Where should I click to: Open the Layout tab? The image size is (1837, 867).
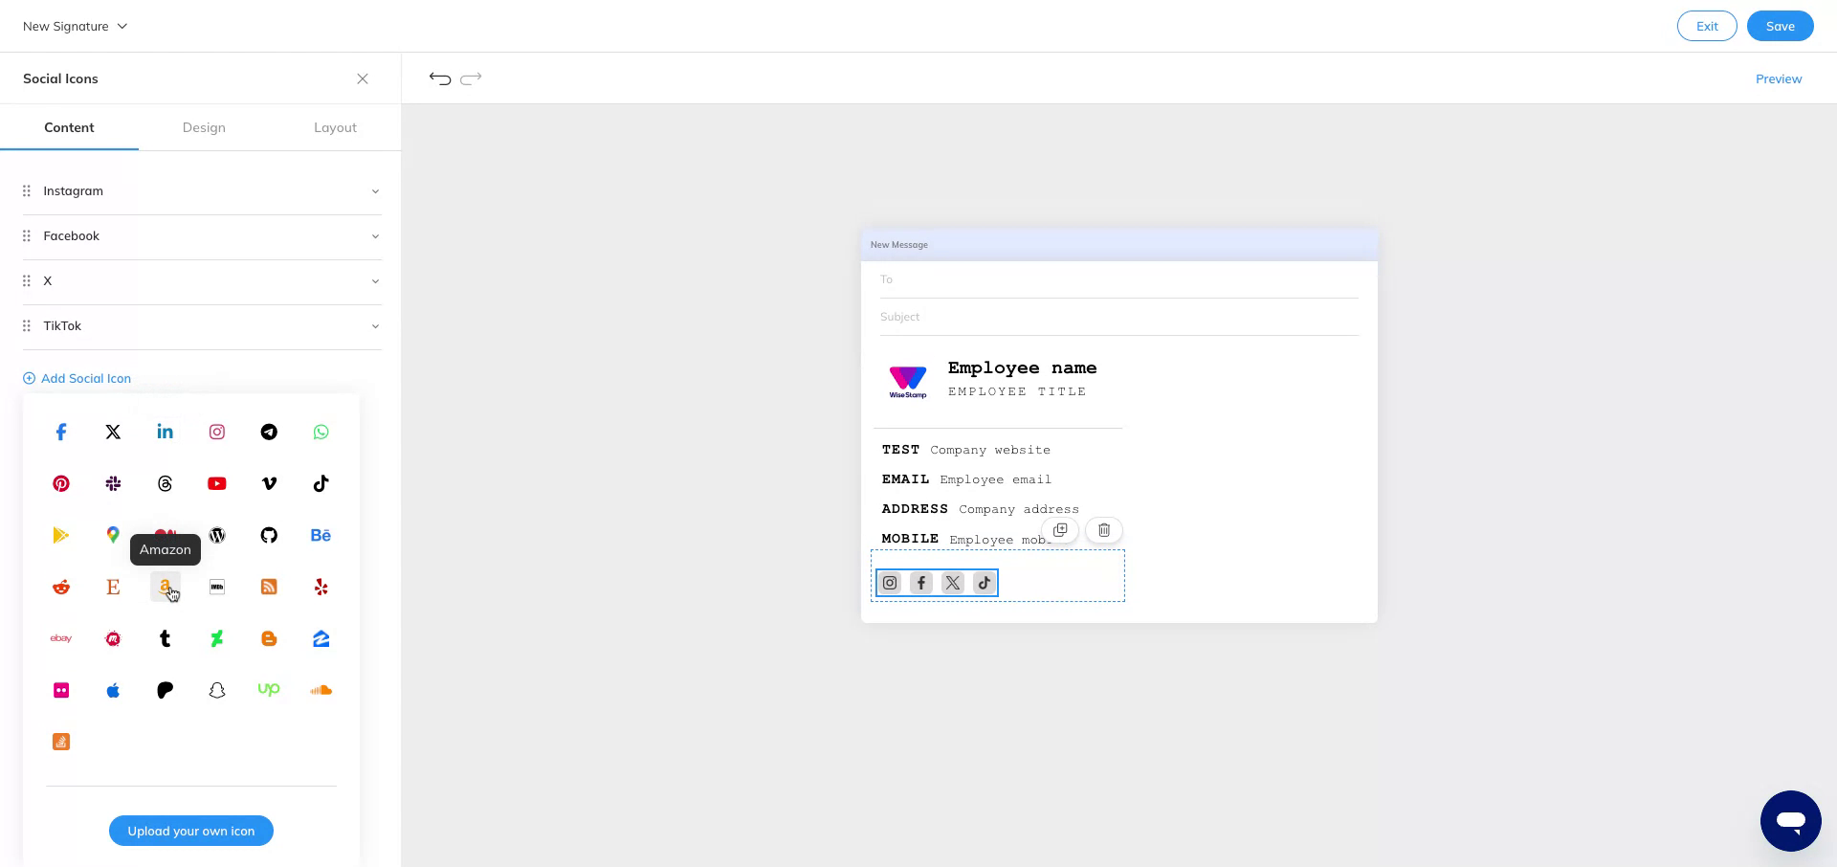pyautogui.click(x=335, y=127)
